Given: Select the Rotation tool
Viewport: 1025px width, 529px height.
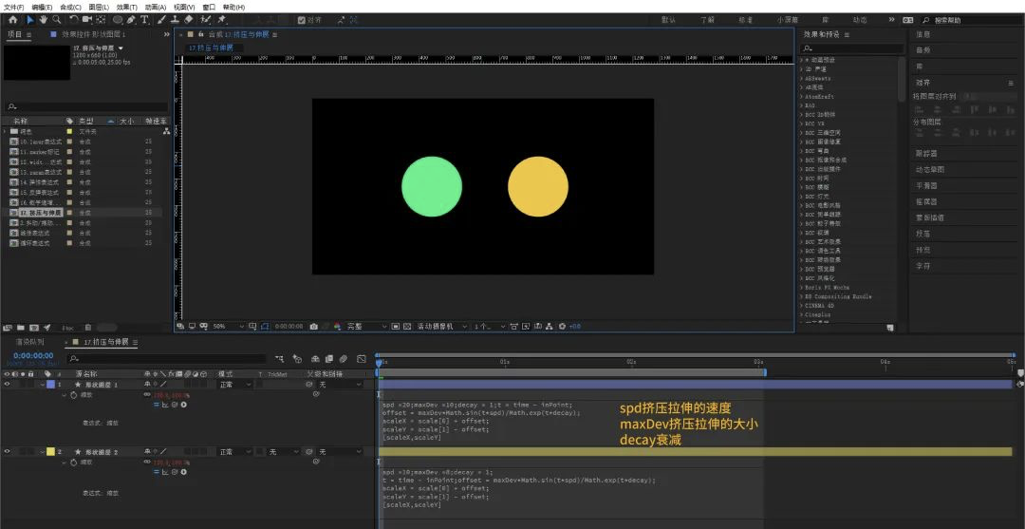Looking at the screenshot, I should click(74, 20).
